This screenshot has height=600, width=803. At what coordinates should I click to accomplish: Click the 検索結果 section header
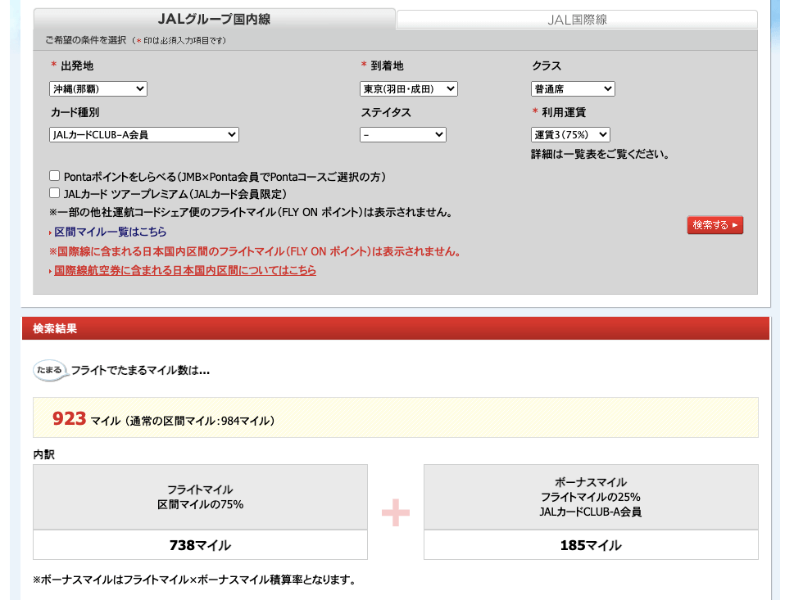pyautogui.click(x=395, y=328)
